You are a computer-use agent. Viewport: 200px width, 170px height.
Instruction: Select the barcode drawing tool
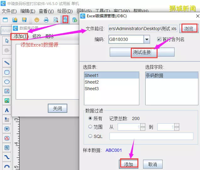[7, 129]
